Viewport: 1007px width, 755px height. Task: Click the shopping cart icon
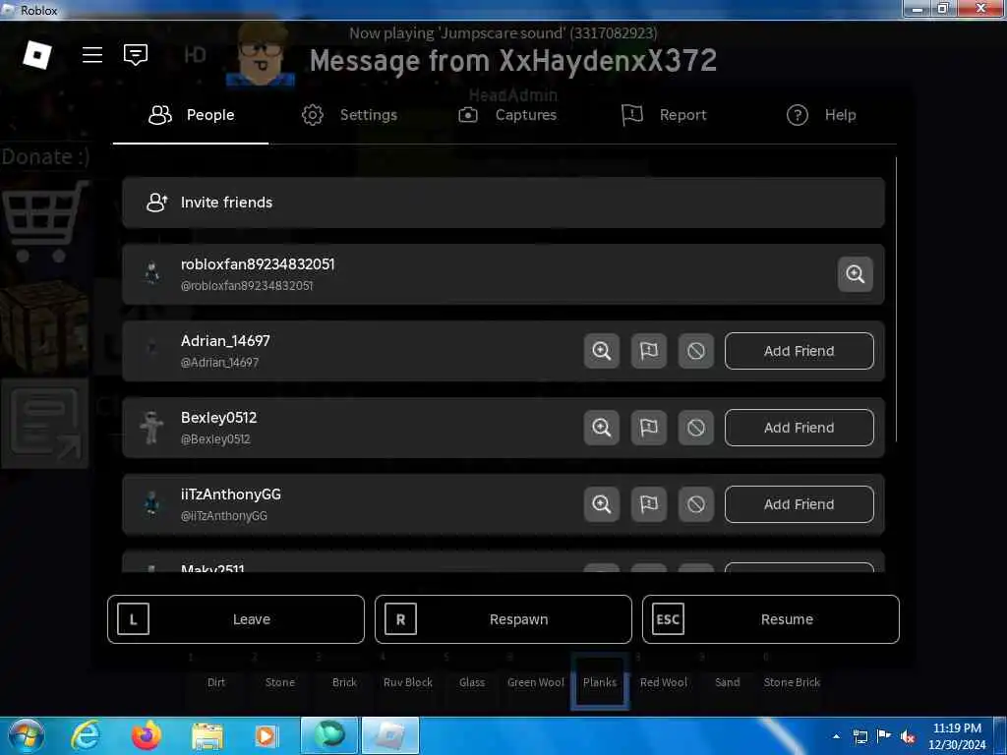point(44,221)
